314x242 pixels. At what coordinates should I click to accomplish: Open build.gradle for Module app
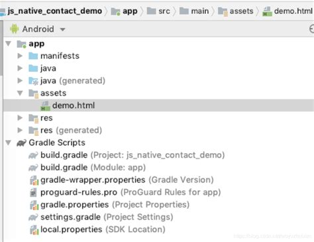tap(93, 168)
